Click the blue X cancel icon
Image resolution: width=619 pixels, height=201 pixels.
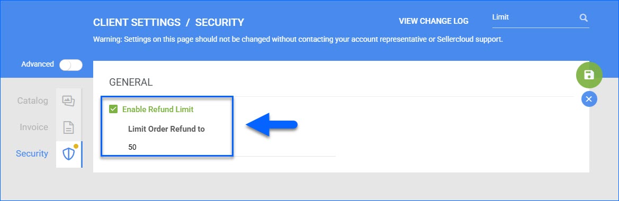pos(589,99)
